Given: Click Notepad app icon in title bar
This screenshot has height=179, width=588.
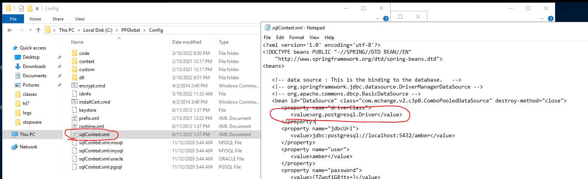Looking at the screenshot, I should (x=267, y=27).
